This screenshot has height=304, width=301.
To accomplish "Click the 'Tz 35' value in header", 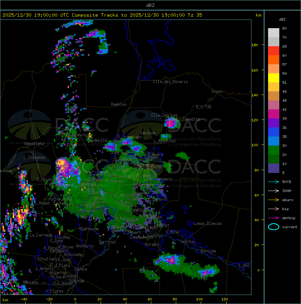I will click(195, 15).
